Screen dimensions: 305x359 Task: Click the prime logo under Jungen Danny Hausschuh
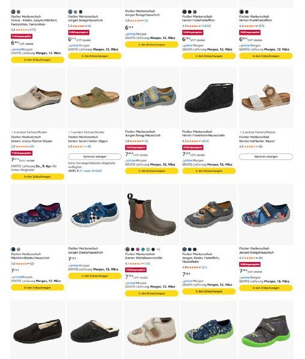tap(74, 266)
